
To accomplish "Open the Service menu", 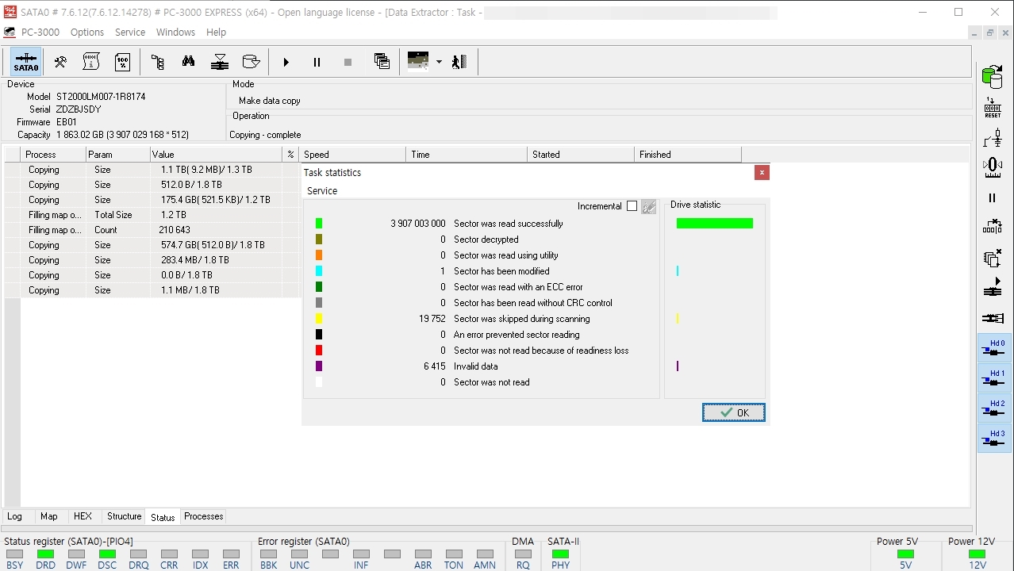I will point(130,33).
